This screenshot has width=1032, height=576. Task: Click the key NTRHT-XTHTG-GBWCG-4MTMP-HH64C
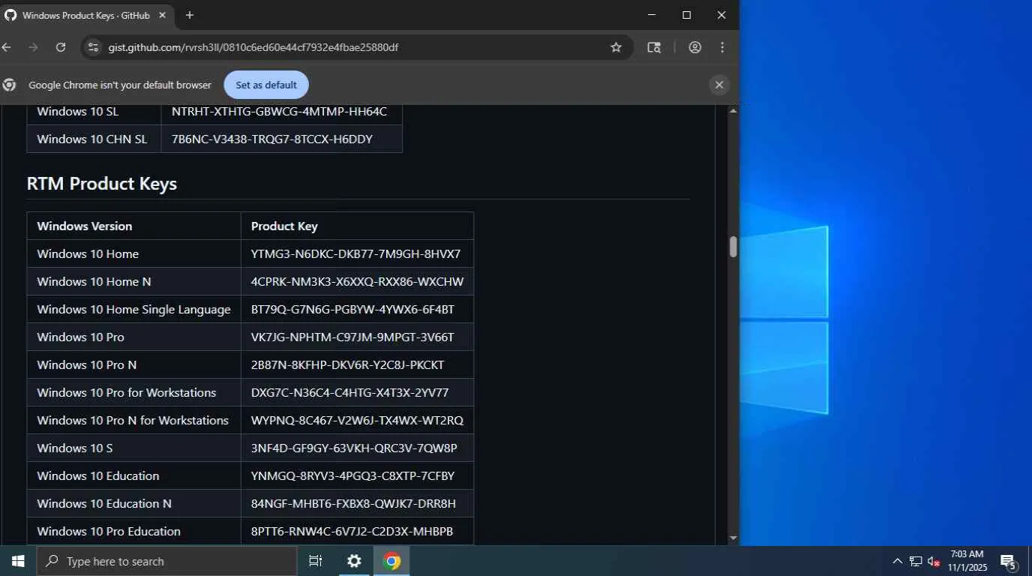(279, 111)
